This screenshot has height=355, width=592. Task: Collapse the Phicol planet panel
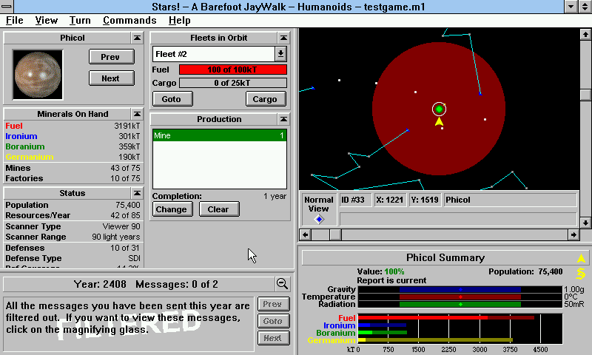[x=137, y=38]
